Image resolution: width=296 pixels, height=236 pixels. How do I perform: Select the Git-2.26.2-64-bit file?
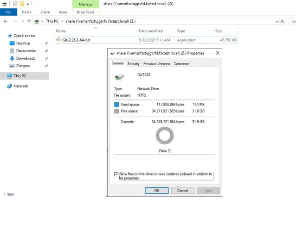point(146,40)
